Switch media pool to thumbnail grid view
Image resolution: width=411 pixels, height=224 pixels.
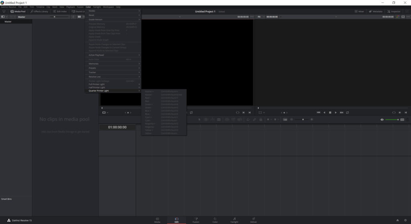[x=79, y=17]
